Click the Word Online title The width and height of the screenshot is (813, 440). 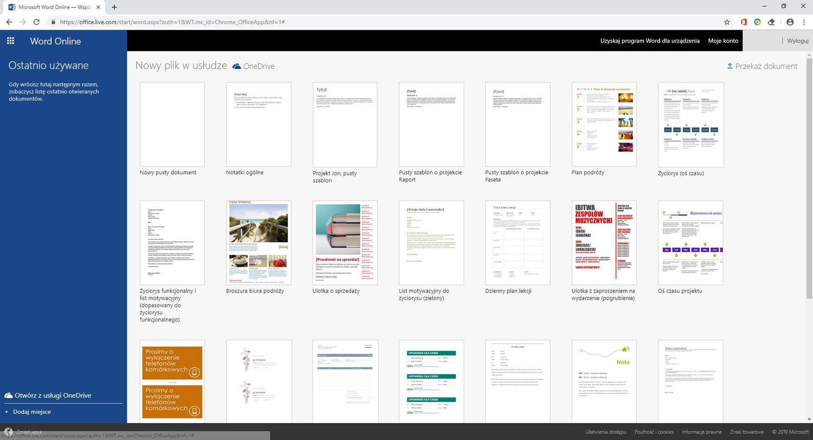pos(55,41)
